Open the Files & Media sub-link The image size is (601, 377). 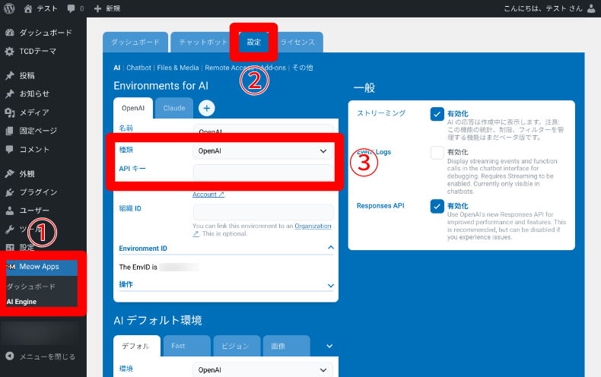tap(178, 68)
